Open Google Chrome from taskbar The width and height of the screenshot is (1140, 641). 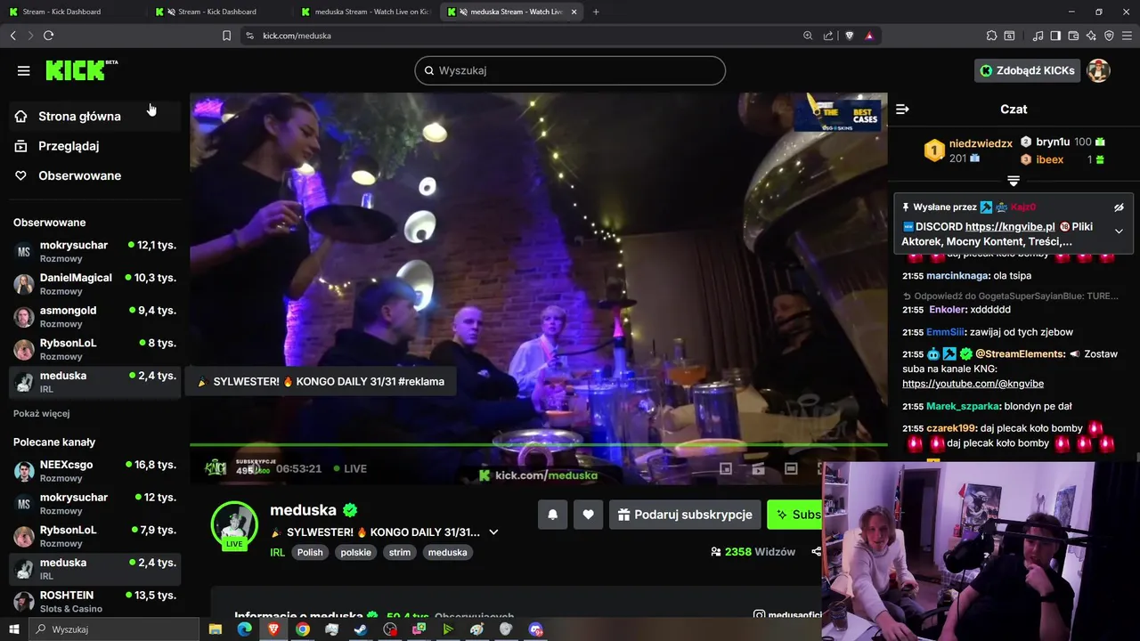tap(303, 629)
